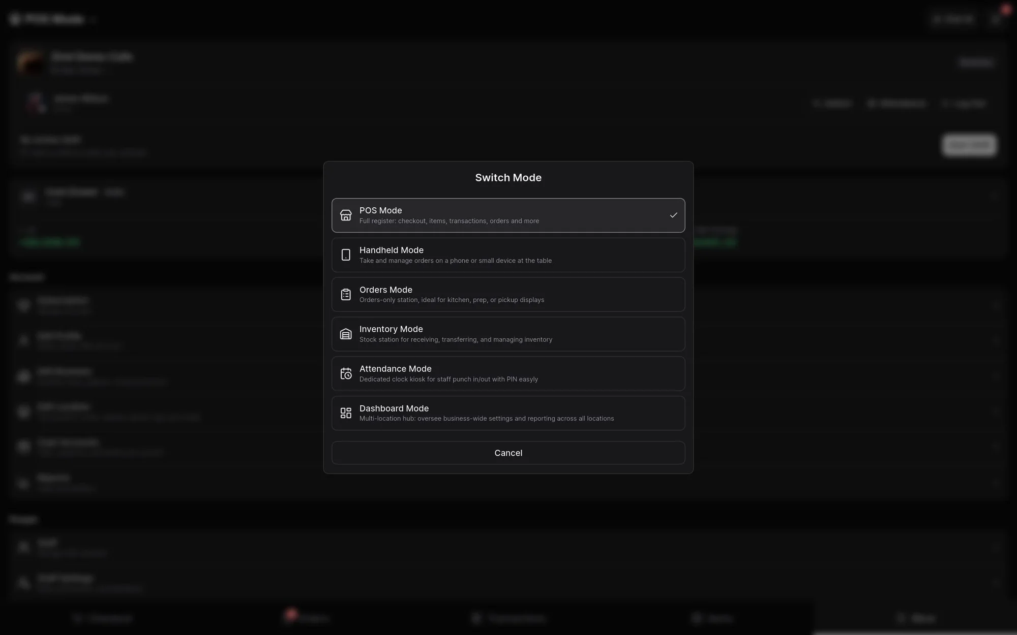Click the Switch Mode dialog title
Screen dimensions: 1017x635
click(508, 178)
